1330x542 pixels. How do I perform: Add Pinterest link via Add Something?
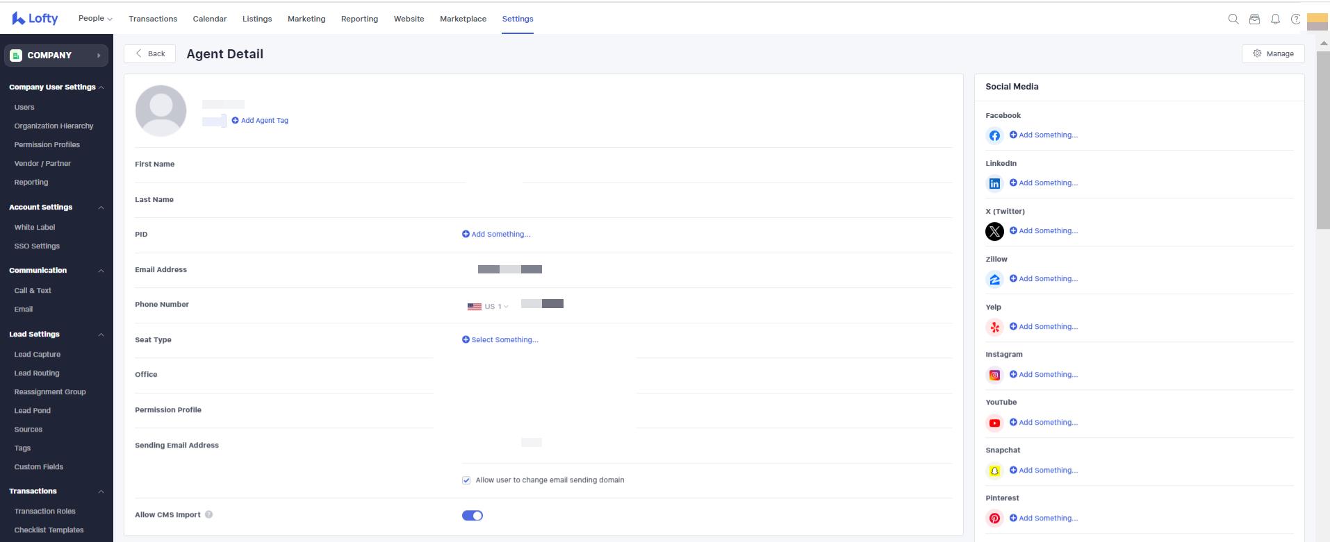tap(1044, 518)
